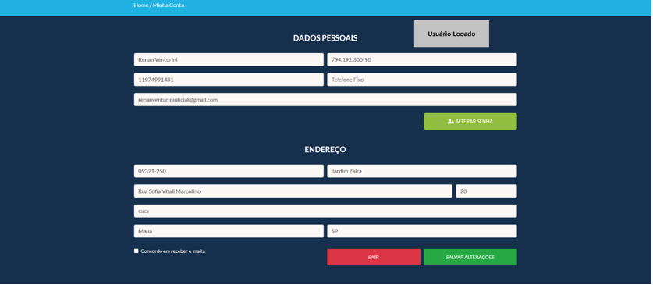Save changes with SALVAR ALTERAÇÕES button

470,257
